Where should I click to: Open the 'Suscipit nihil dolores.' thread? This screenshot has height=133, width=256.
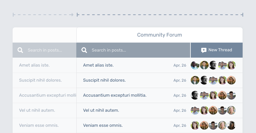pyautogui.click(x=104, y=80)
